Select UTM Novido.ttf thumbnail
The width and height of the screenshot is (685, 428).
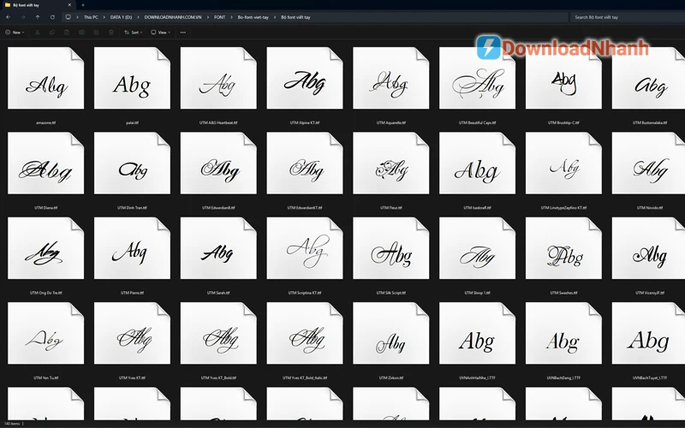(x=649, y=163)
